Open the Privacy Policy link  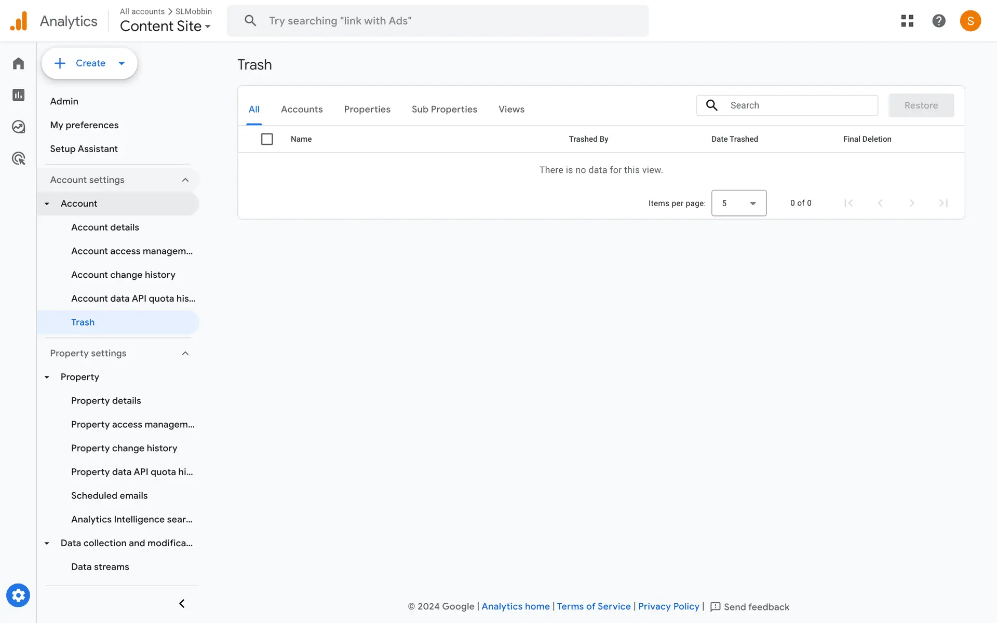(x=668, y=606)
